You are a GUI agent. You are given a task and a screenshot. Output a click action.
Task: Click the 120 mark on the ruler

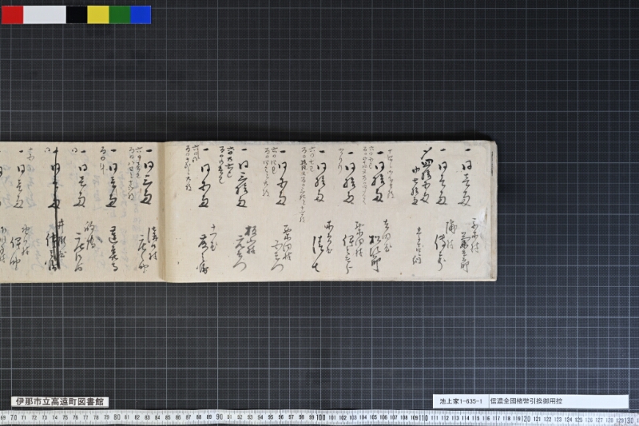tap(526, 419)
